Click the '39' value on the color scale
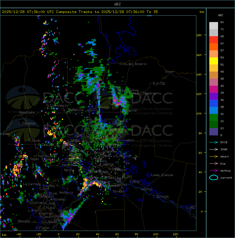The height and width of the screenshot is (238, 235). pyautogui.click(x=222, y=93)
